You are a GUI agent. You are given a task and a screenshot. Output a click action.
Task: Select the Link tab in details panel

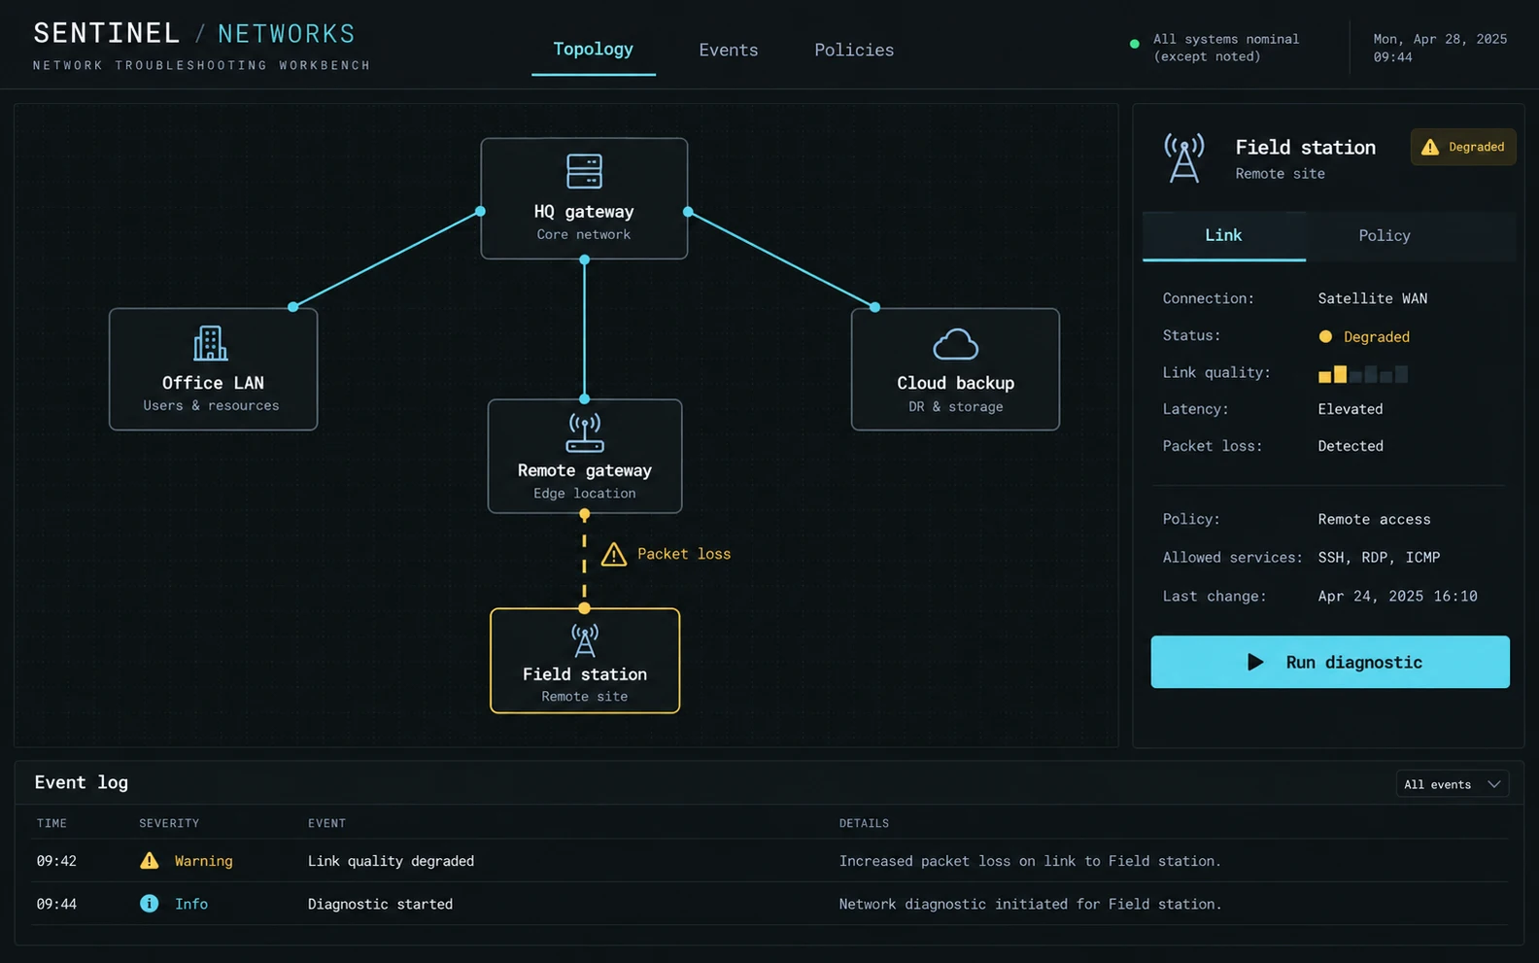tap(1223, 235)
